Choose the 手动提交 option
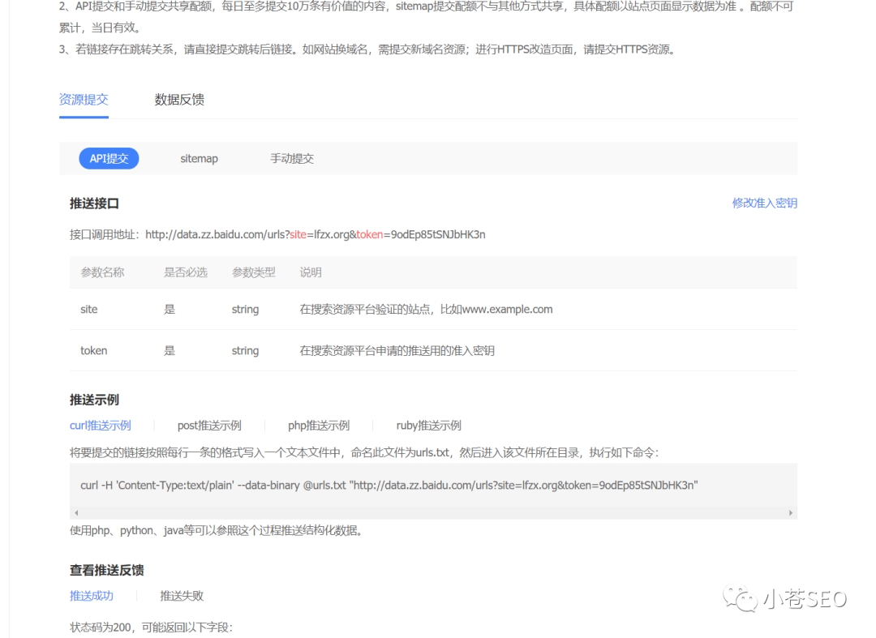 (292, 159)
